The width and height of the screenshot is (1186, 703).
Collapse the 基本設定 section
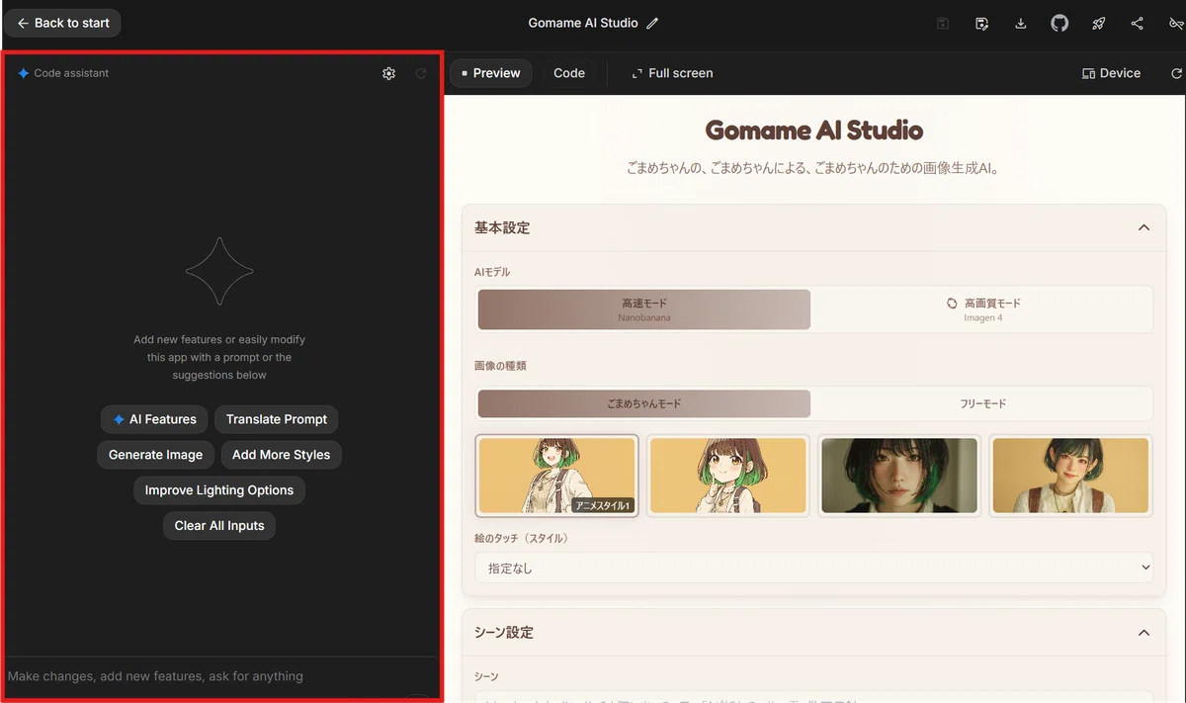(x=1144, y=228)
